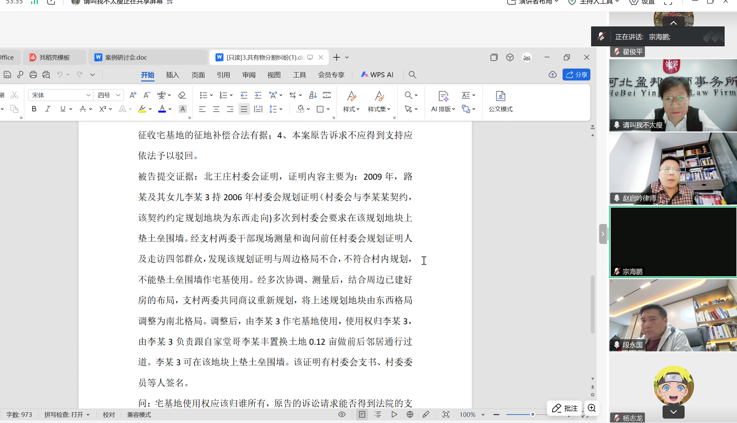Center align paragraph text

point(216,109)
